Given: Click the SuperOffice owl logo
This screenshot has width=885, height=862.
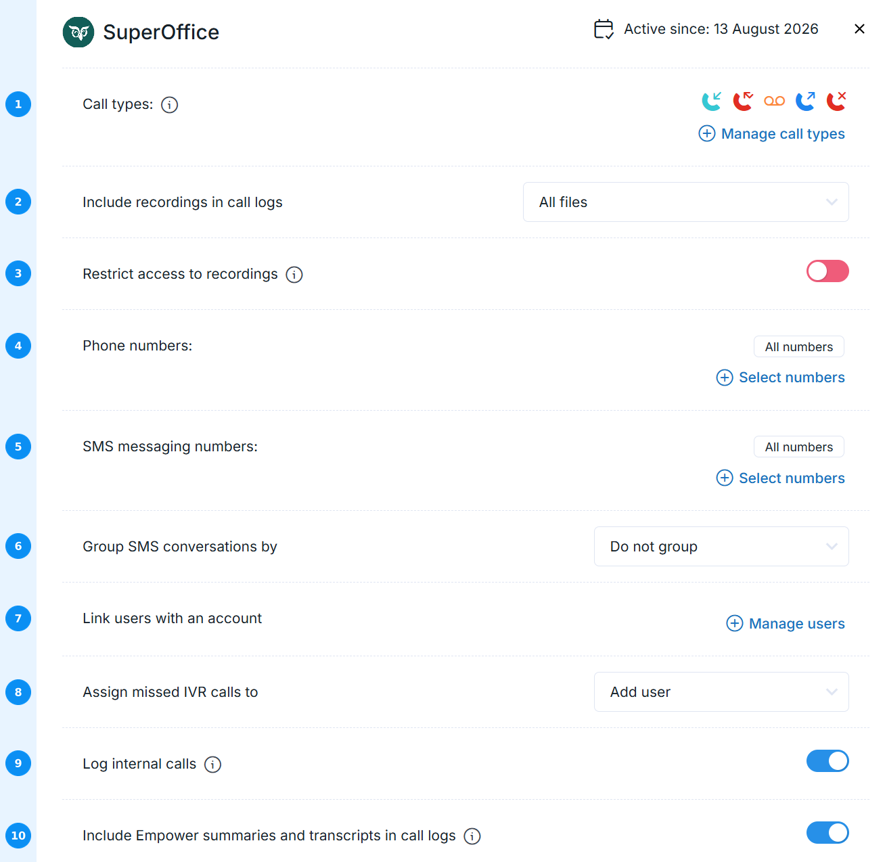Looking at the screenshot, I should (x=78, y=32).
